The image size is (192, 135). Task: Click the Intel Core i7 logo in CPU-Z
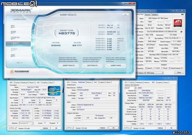coord(54,91)
